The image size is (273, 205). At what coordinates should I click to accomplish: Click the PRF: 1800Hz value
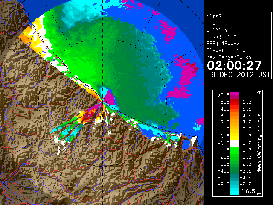tap(223, 44)
